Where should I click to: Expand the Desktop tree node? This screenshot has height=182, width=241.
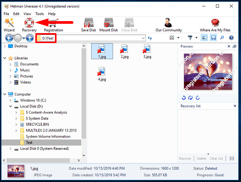pos(5,46)
